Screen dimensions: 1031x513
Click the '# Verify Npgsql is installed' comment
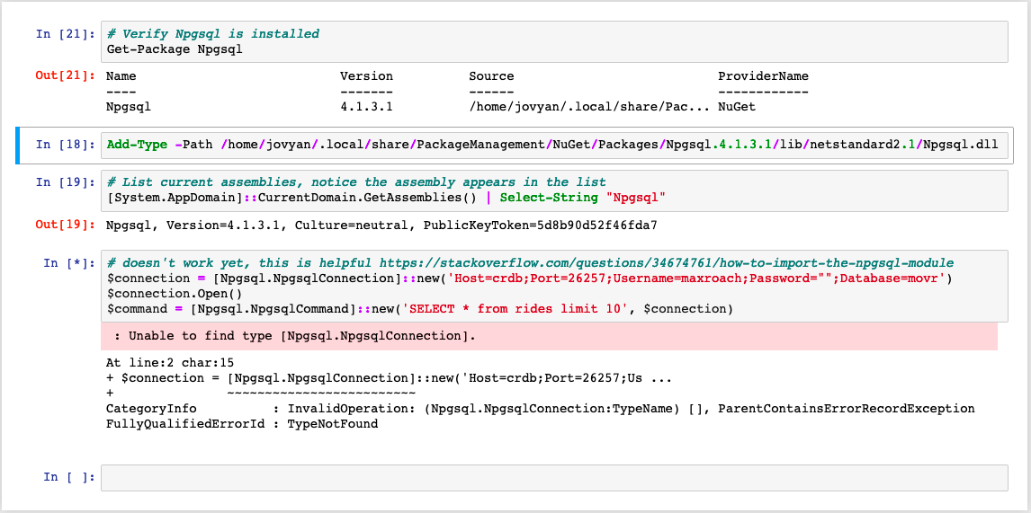(x=212, y=33)
